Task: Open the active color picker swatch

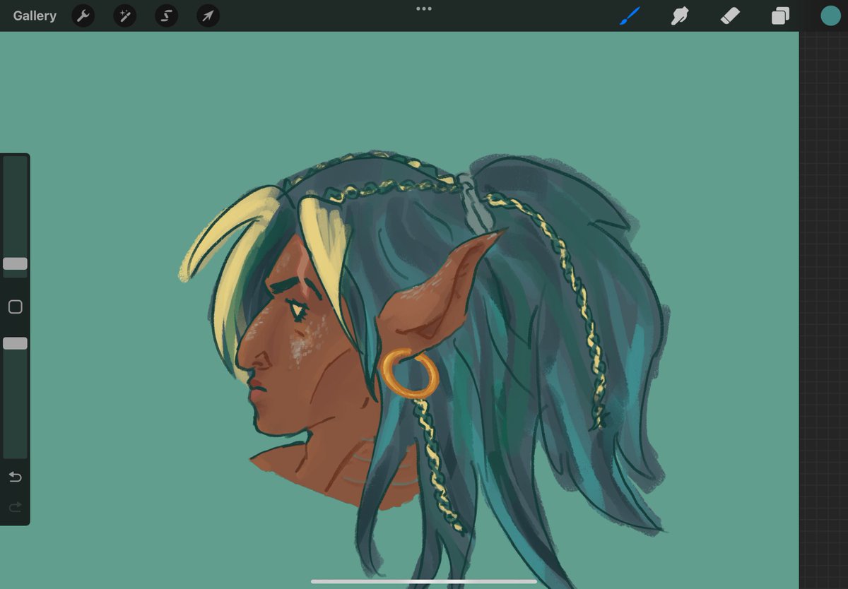Action: coord(830,16)
